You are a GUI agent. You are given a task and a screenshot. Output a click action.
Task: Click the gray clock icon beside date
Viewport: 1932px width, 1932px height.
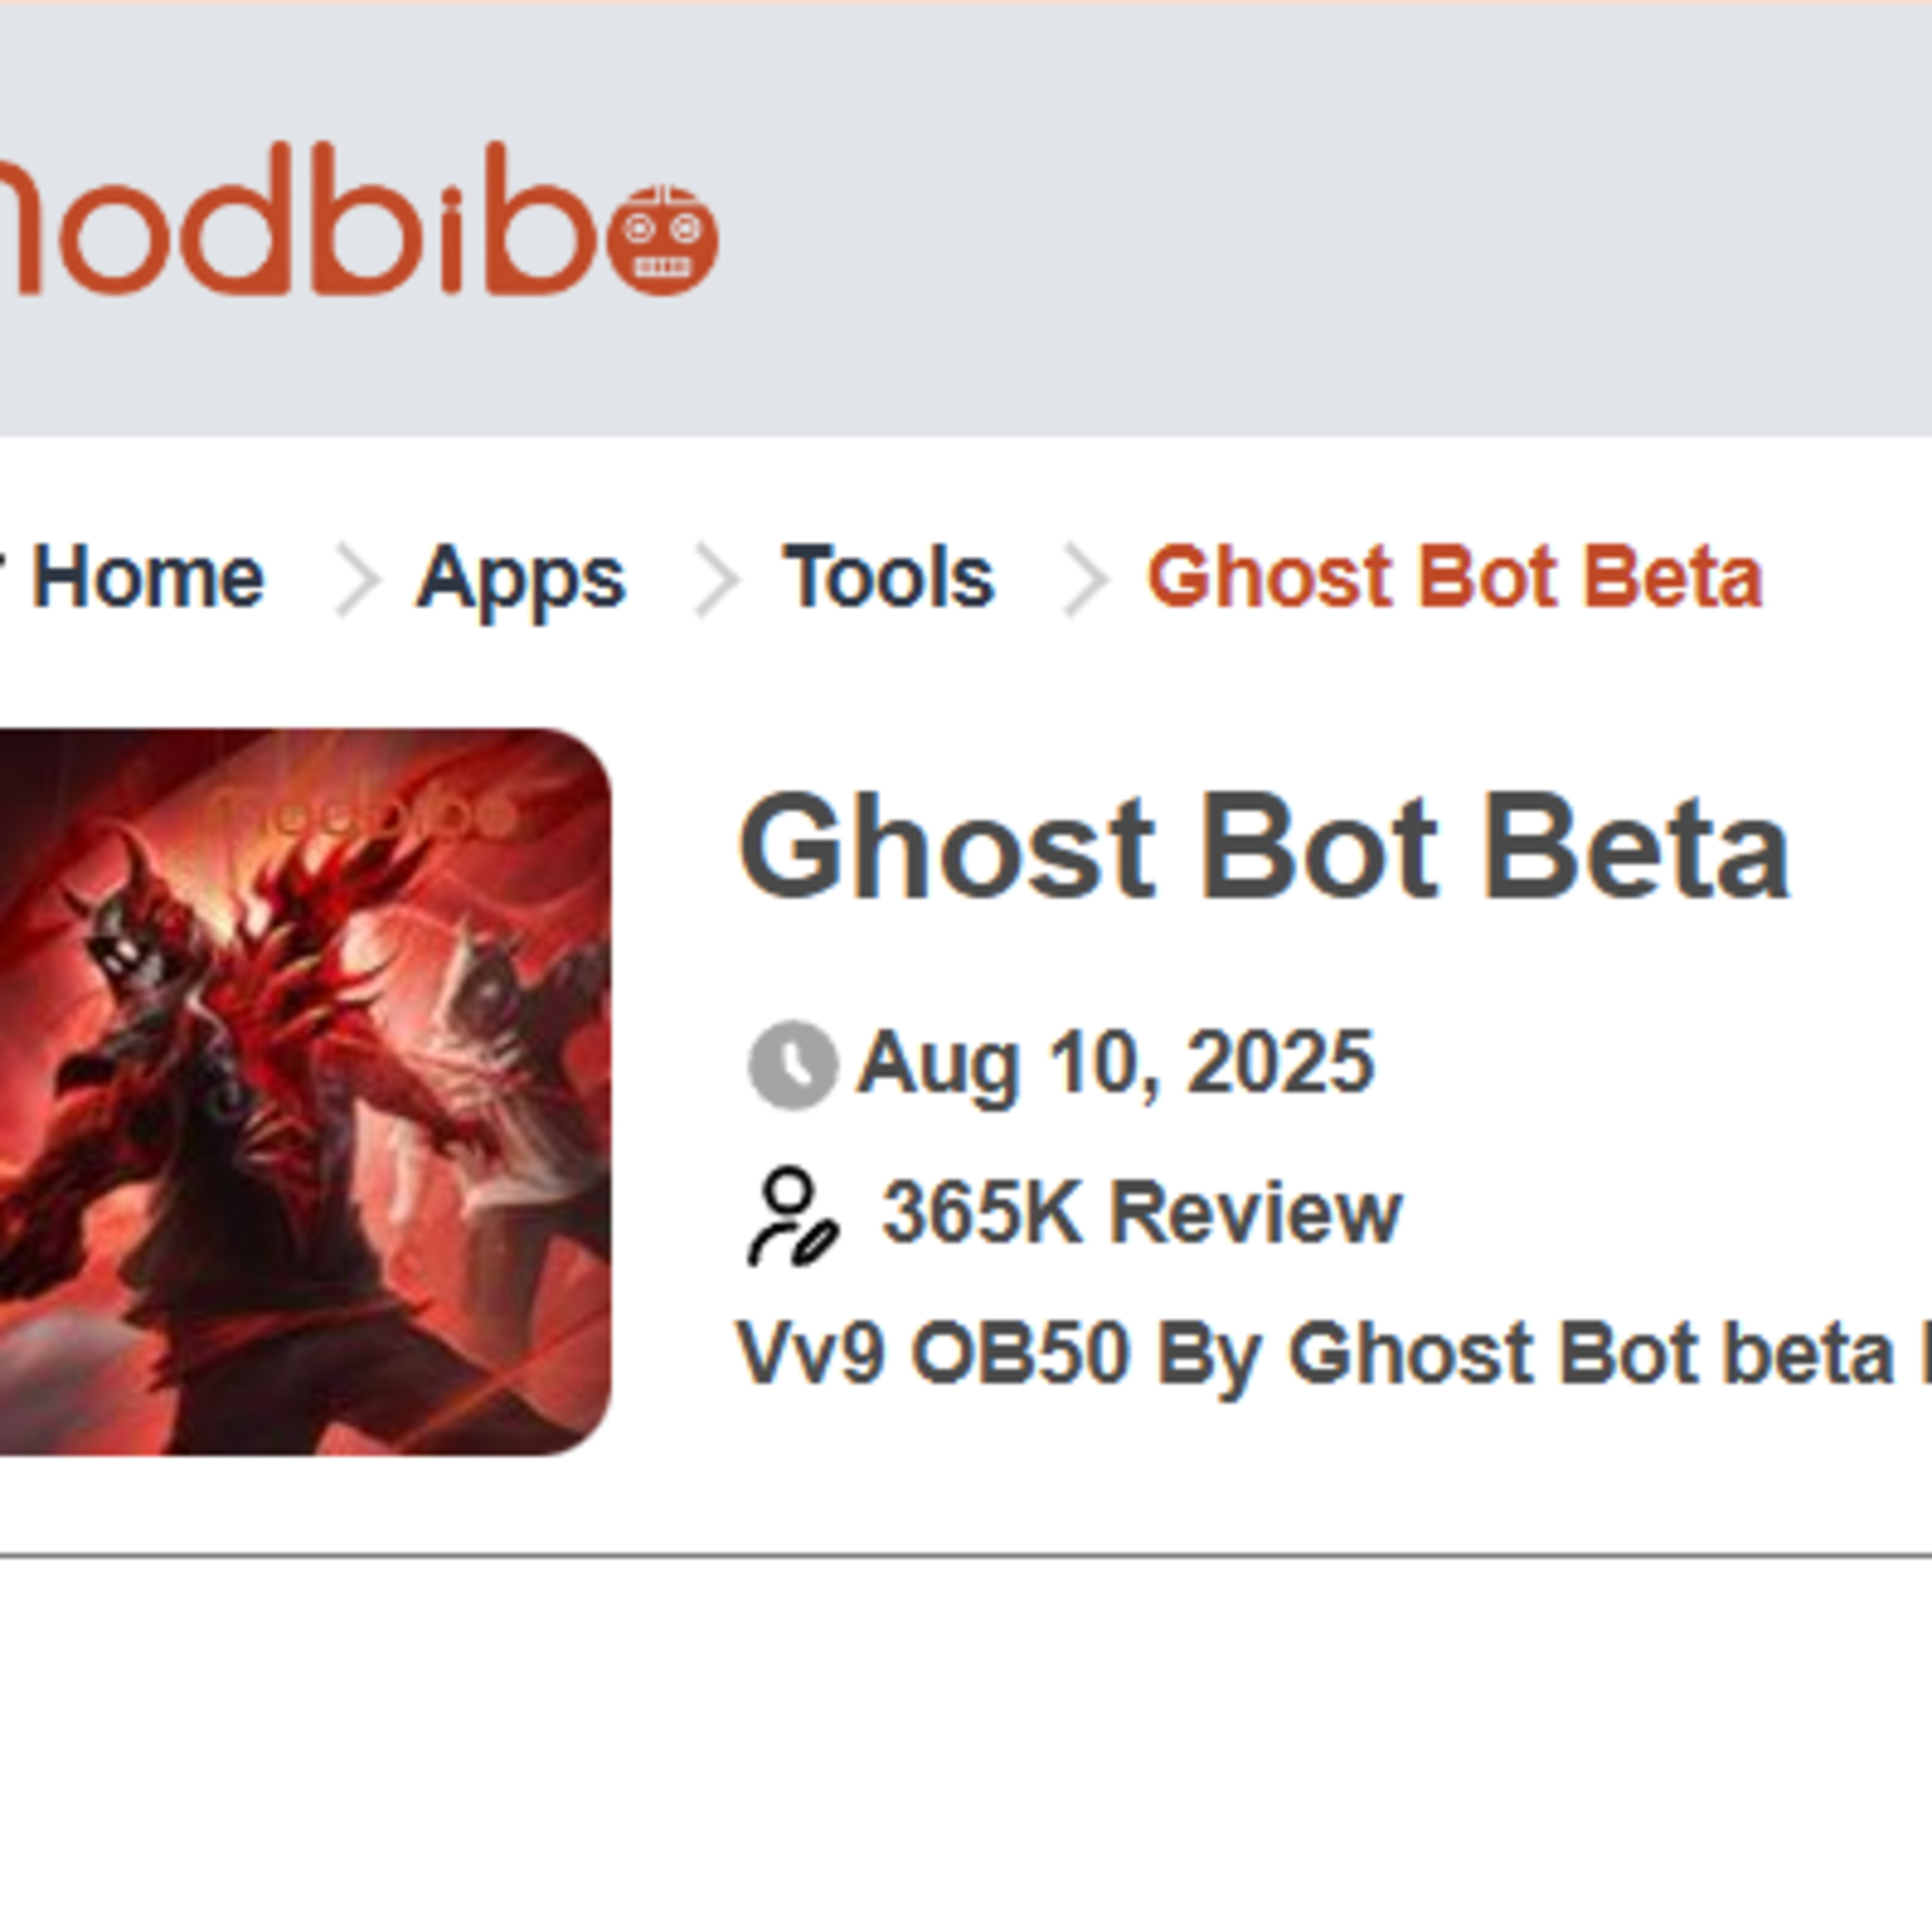(792, 1065)
